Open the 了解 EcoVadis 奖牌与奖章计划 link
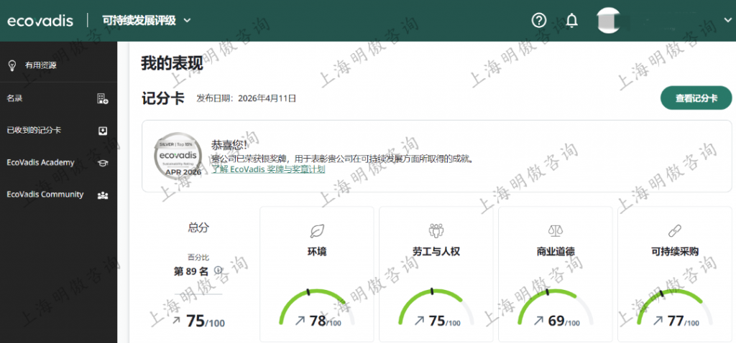 tap(268, 169)
